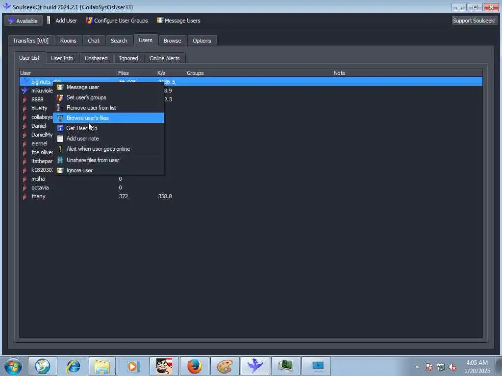Click the Browse user's files icon
The width and height of the screenshot is (502, 376).
(x=60, y=117)
